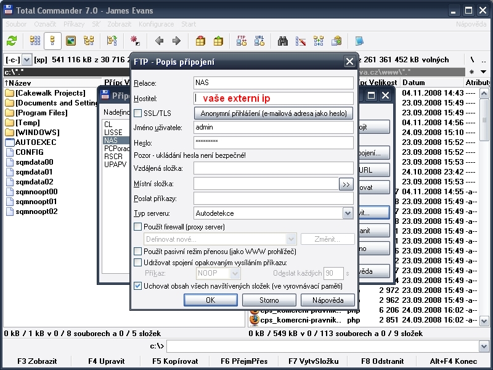Cancel the dialog with Storno
493x370 pixels.
point(269,300)
